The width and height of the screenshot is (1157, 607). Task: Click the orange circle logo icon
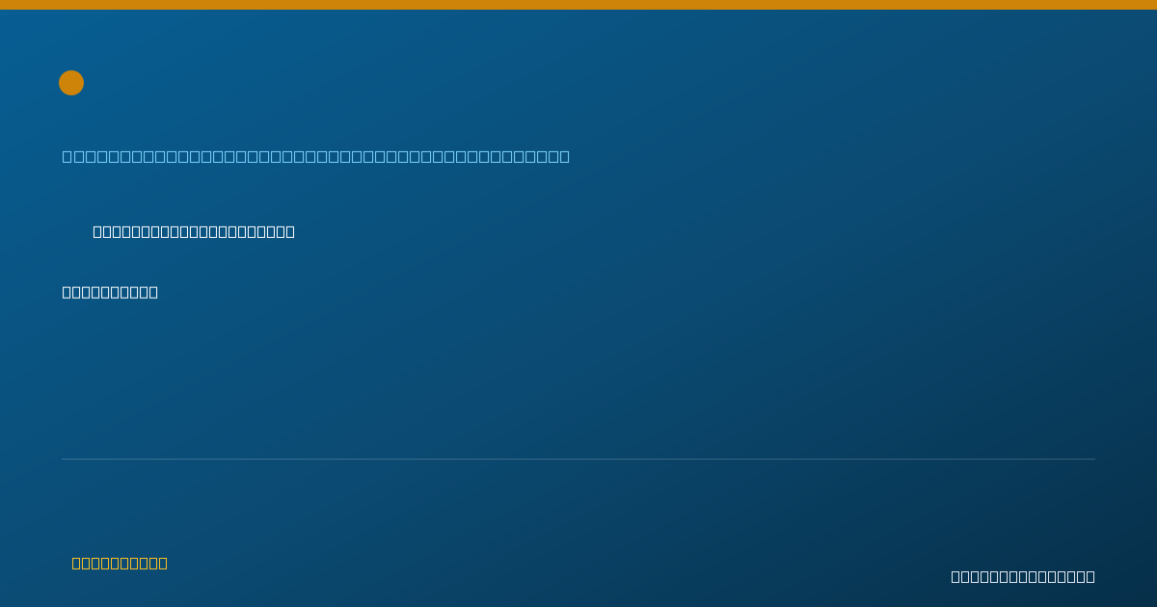71,83
